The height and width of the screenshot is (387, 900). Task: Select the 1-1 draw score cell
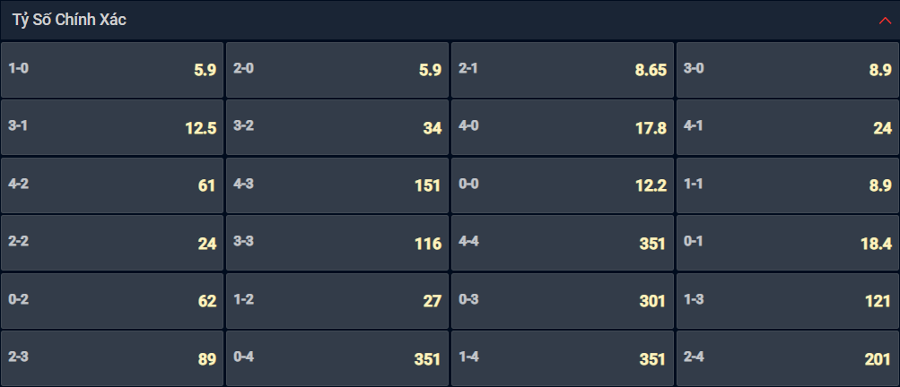click(788, 185)
